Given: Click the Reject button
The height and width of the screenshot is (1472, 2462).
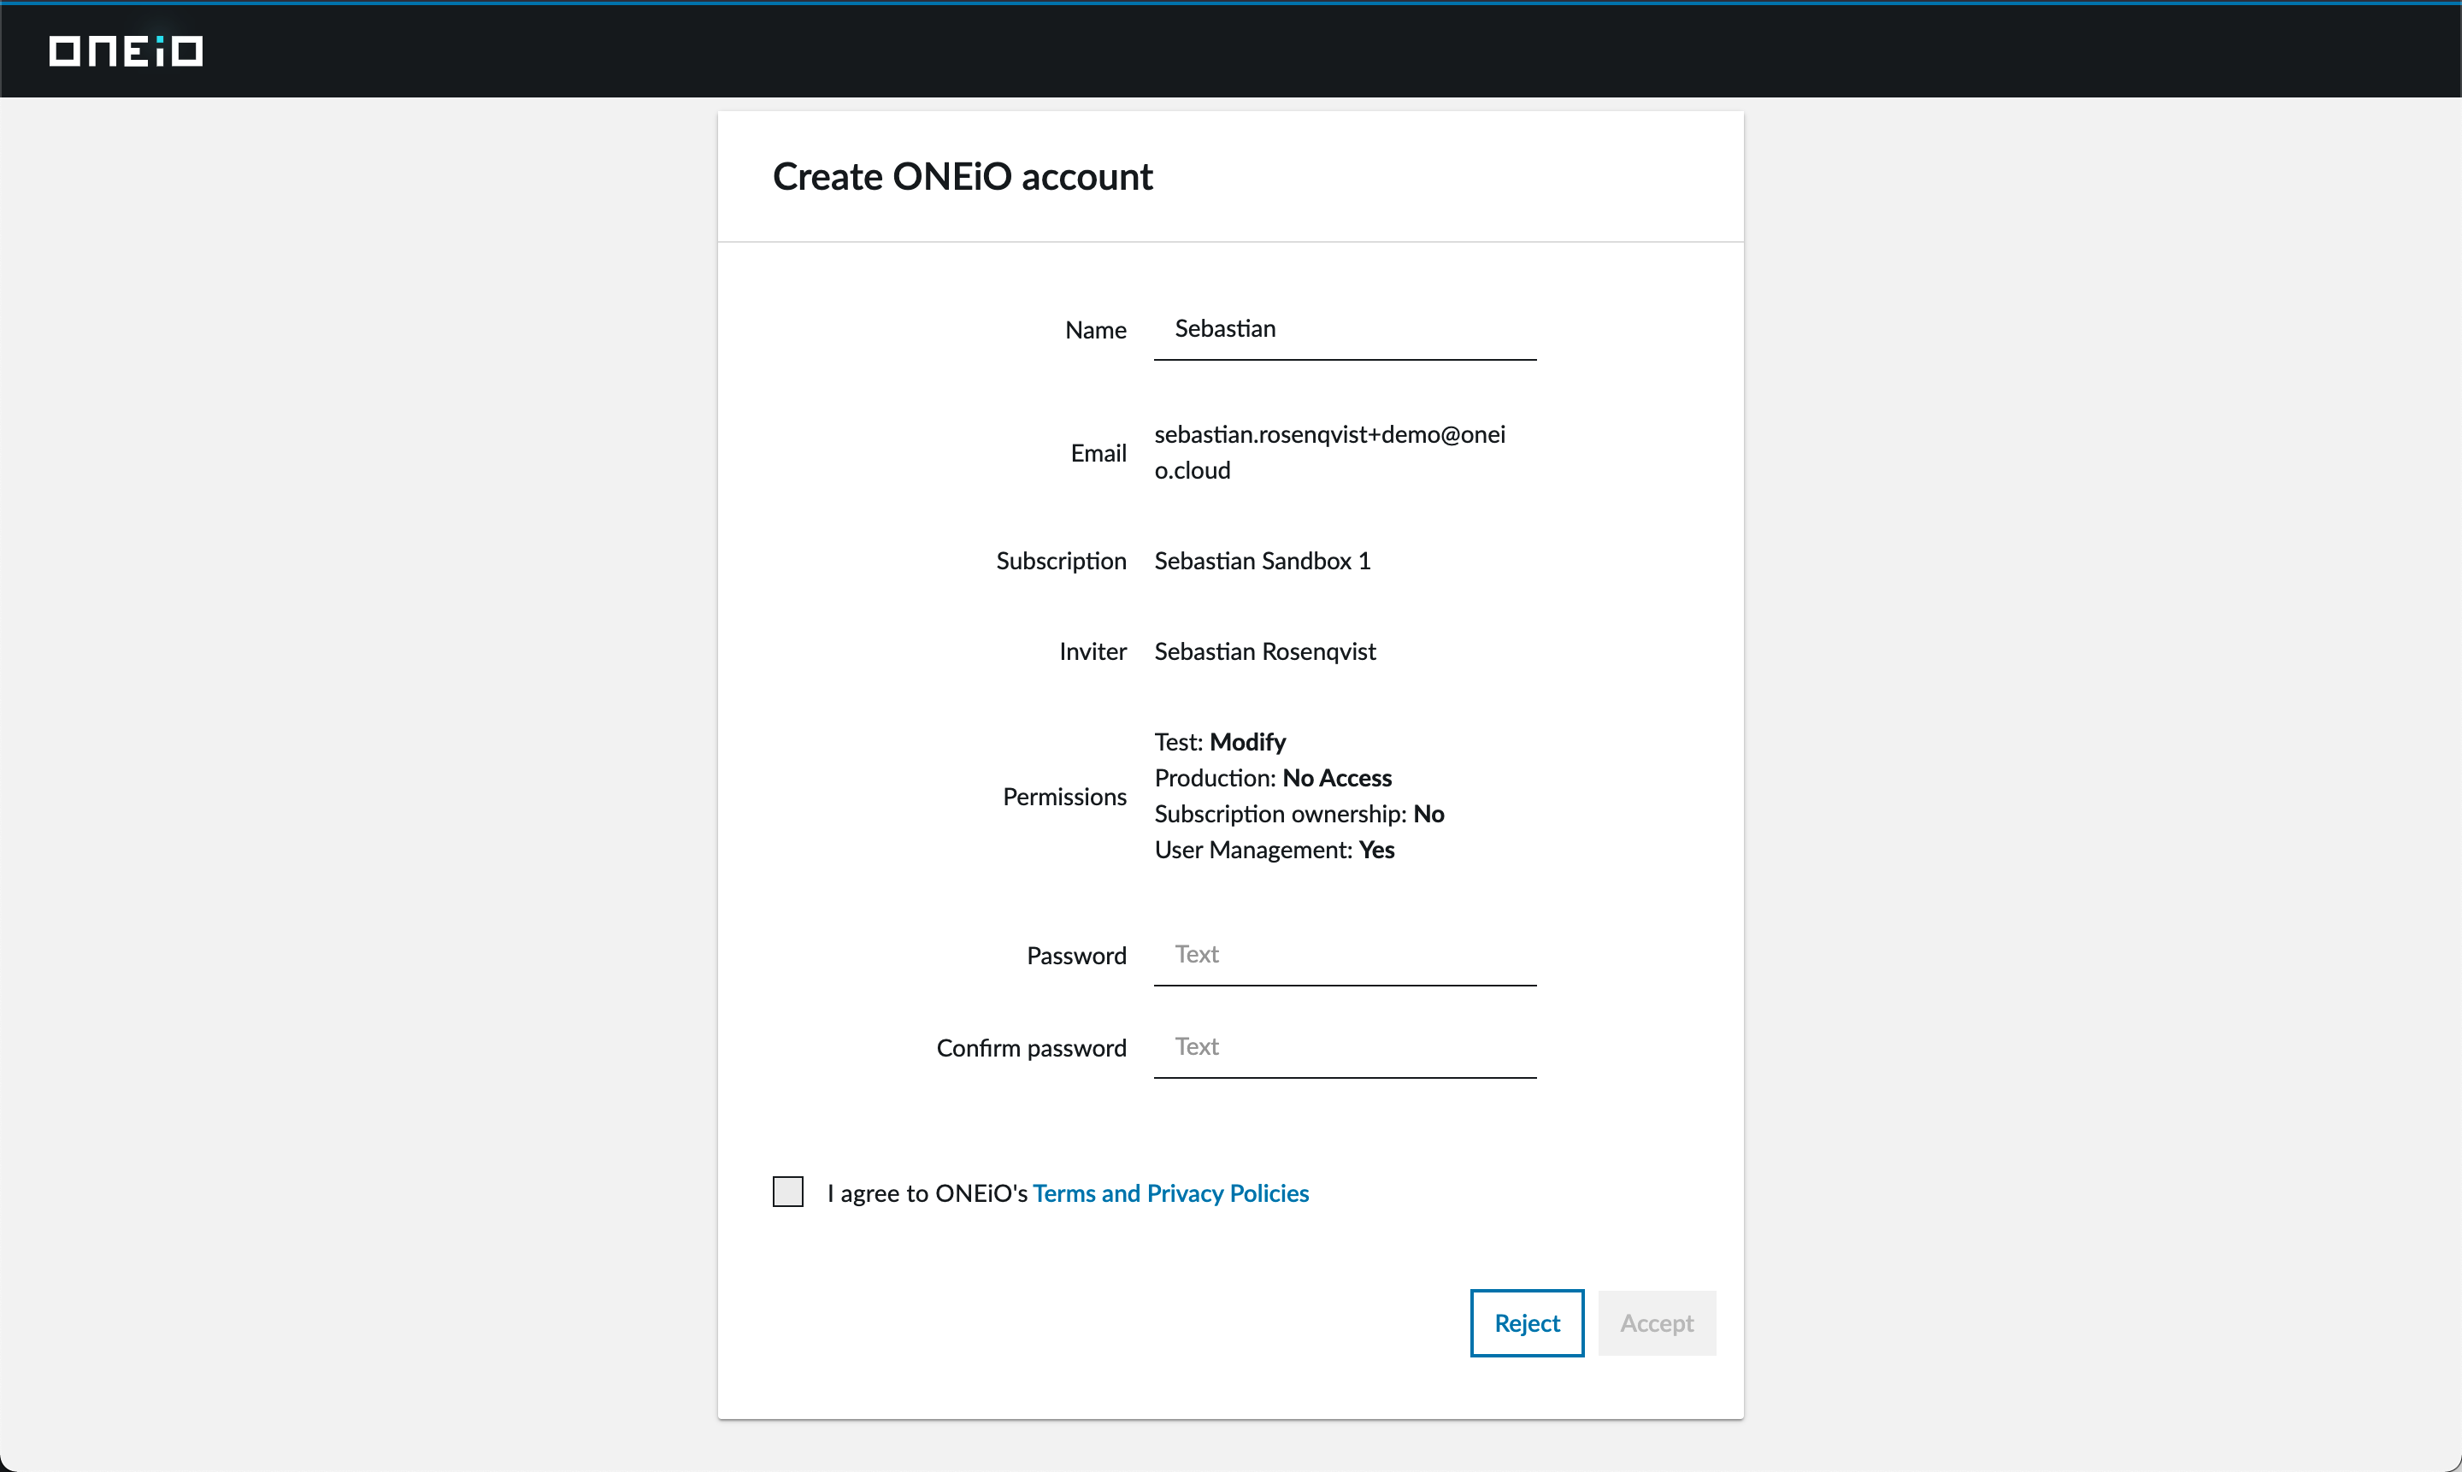Looking at the screenshot, I should point(1527,1323).
